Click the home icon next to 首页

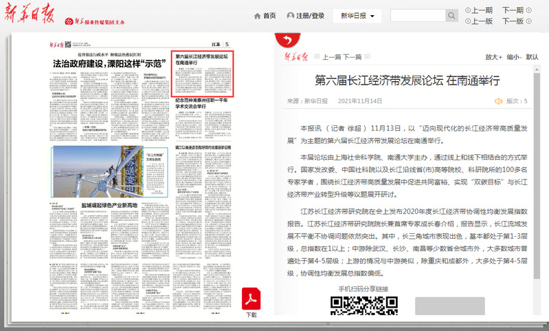coord(257,16)
